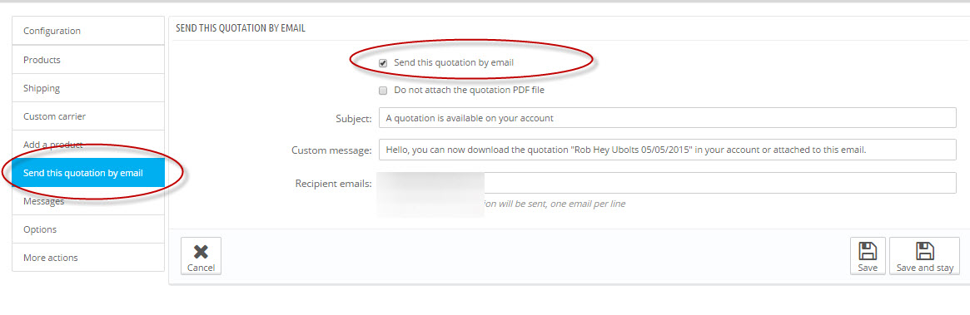Click the Save and stay floppy icon
This screenshot has height=315, width=970.
click(x=924, y=251)
